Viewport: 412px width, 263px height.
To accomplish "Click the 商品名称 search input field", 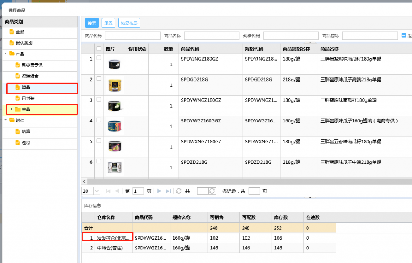I will tap(212, 36).
